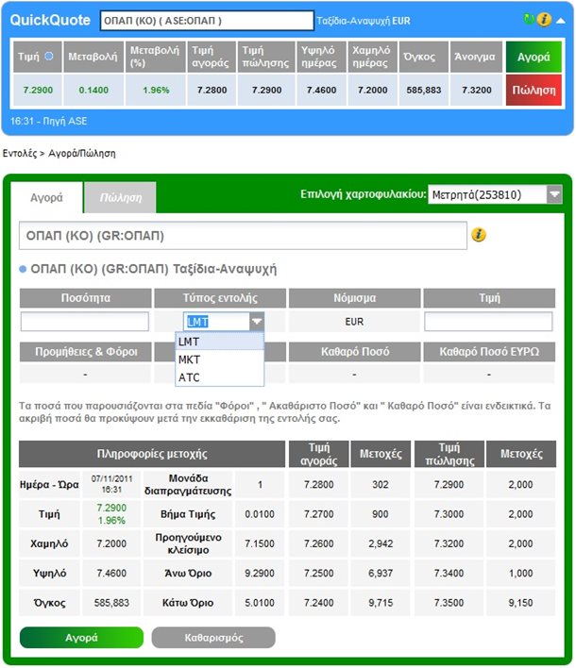This screenshot has width=576, height=668.
Task: Click the green refresh icon in QuickQuote
Action: tap(528, 19)
